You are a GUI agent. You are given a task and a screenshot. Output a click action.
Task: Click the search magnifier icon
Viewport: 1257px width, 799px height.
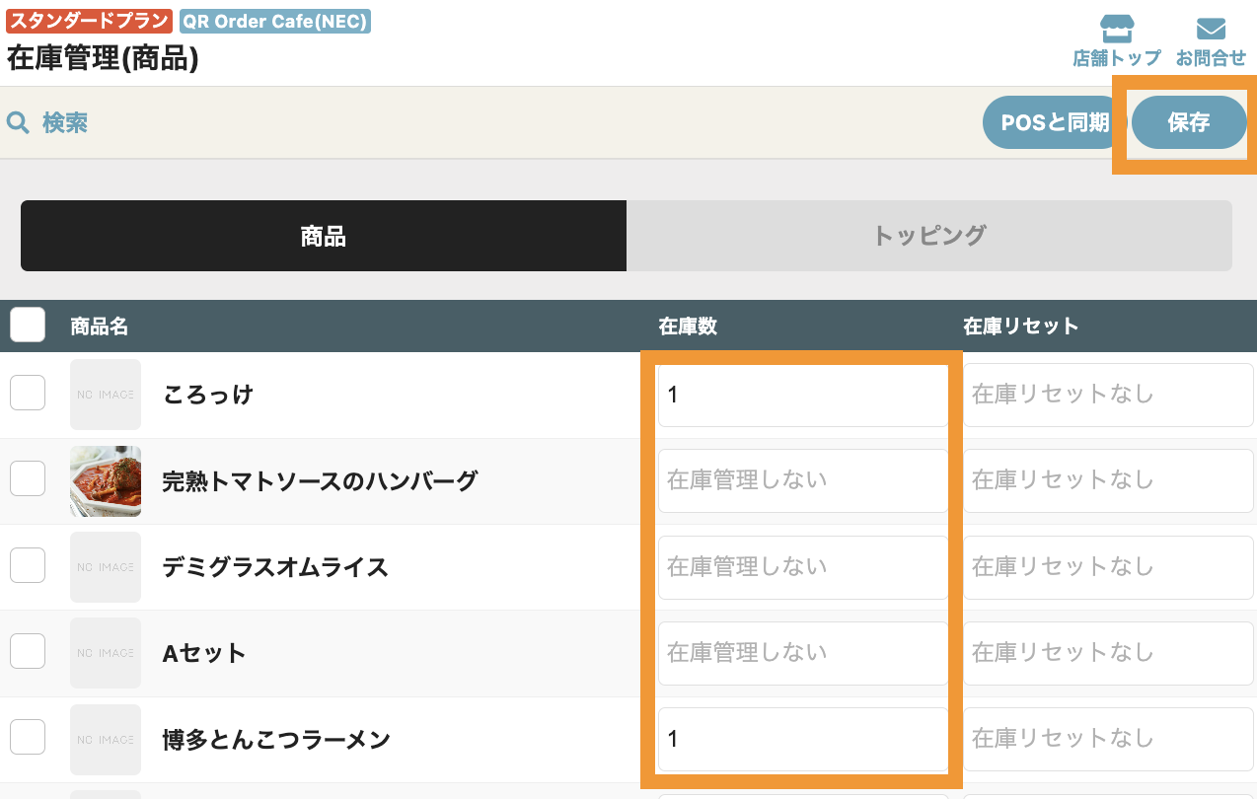(18, 122)
